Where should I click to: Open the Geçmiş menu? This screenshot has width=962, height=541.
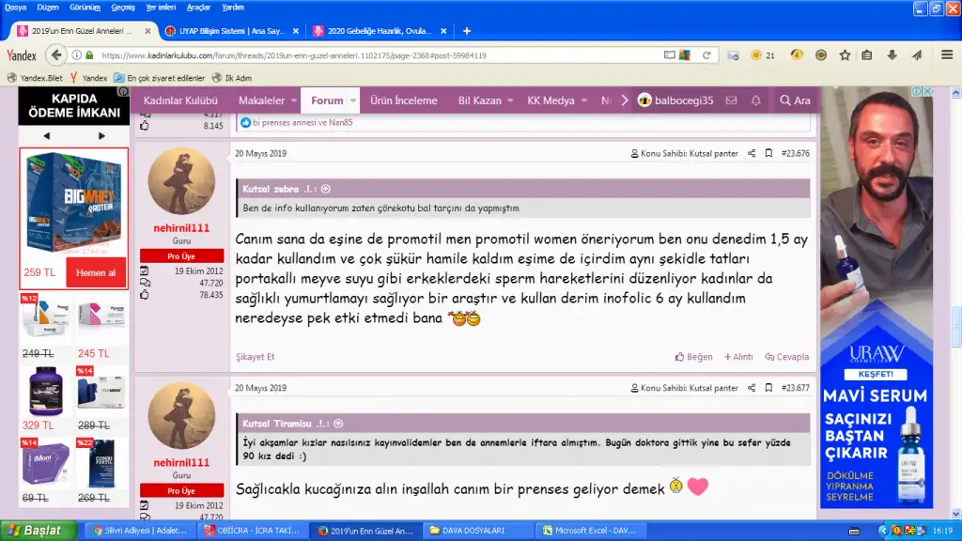tap(123, 8)
